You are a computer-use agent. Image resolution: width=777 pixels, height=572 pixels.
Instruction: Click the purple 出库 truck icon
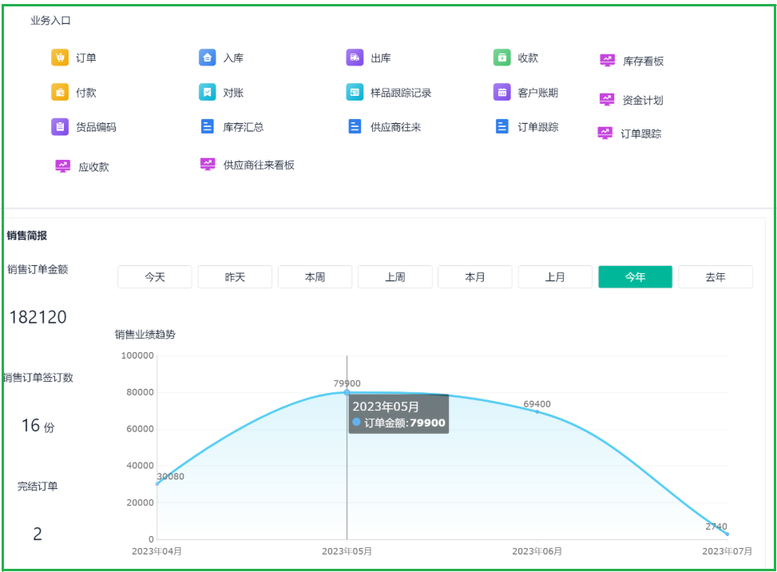coord(355,58)
